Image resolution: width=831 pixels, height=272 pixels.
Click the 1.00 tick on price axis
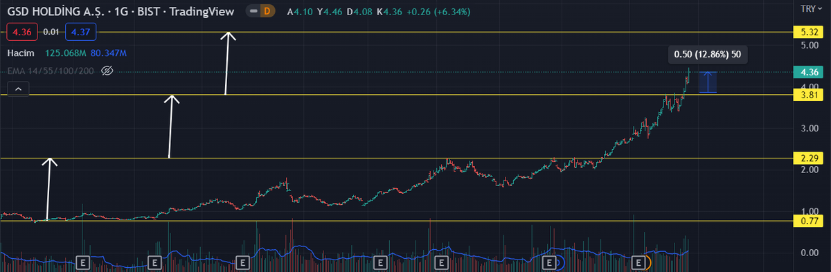[809, 211]
